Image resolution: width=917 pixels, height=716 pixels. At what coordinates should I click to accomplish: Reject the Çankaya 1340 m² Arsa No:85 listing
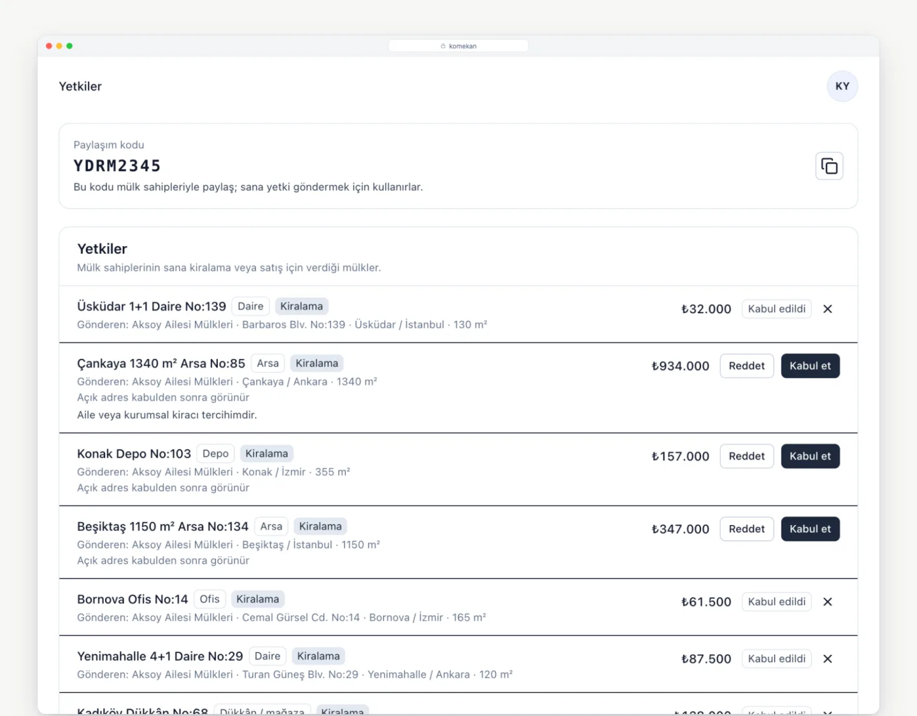[x=746, y=366]
